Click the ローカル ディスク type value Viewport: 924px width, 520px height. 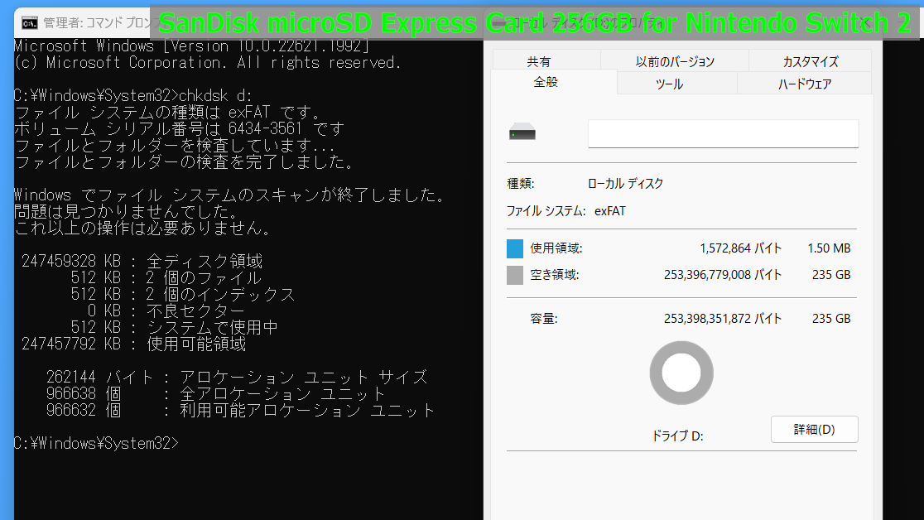625,184
